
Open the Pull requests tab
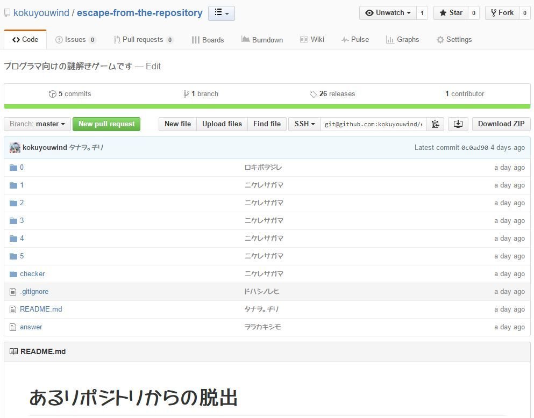pos(144,40)
